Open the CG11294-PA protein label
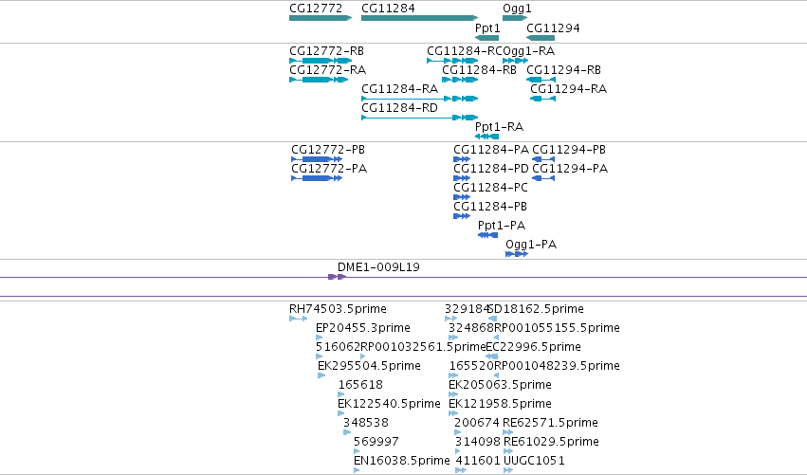 (x=570, y=169)
